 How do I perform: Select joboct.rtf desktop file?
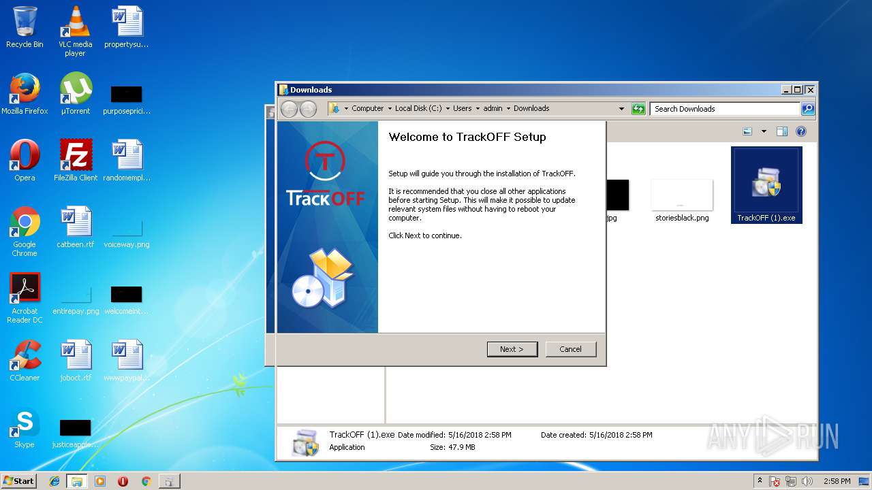[75, 361]
